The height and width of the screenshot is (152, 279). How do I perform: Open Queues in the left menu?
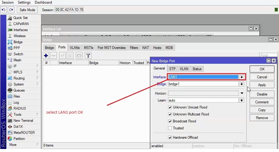(19, 90)
